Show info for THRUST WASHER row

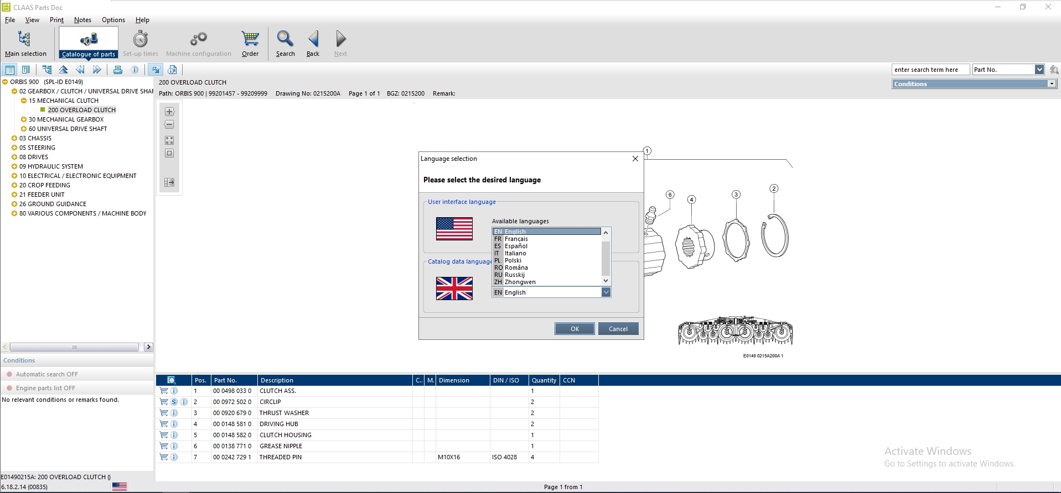[174, 413]
